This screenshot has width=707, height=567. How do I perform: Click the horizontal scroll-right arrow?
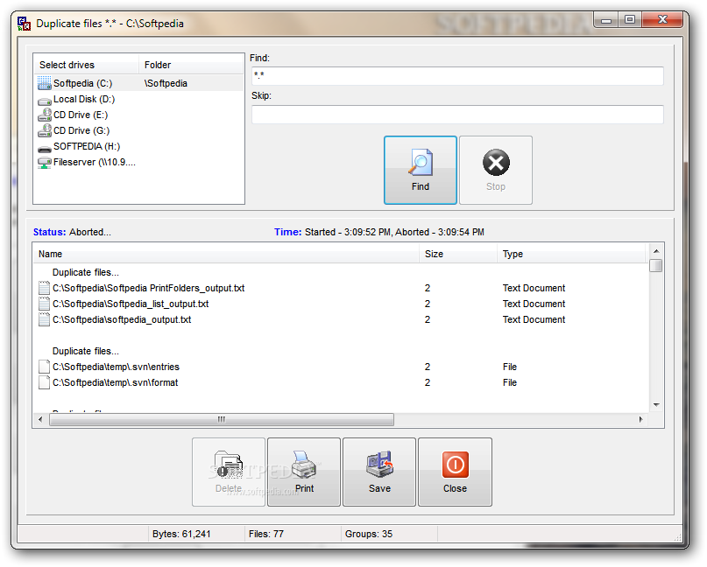pyautogui.click(x=640, y=420)
